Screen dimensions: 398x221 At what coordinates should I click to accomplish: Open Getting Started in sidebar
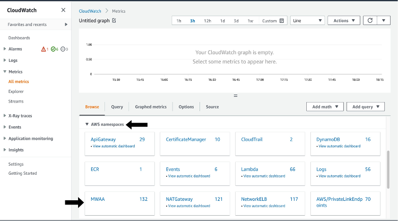point(22,173)
